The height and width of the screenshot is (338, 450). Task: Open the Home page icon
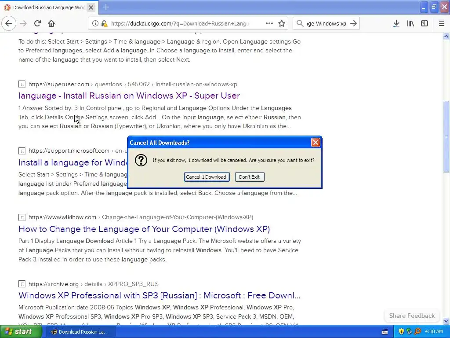tap(51, 23)
